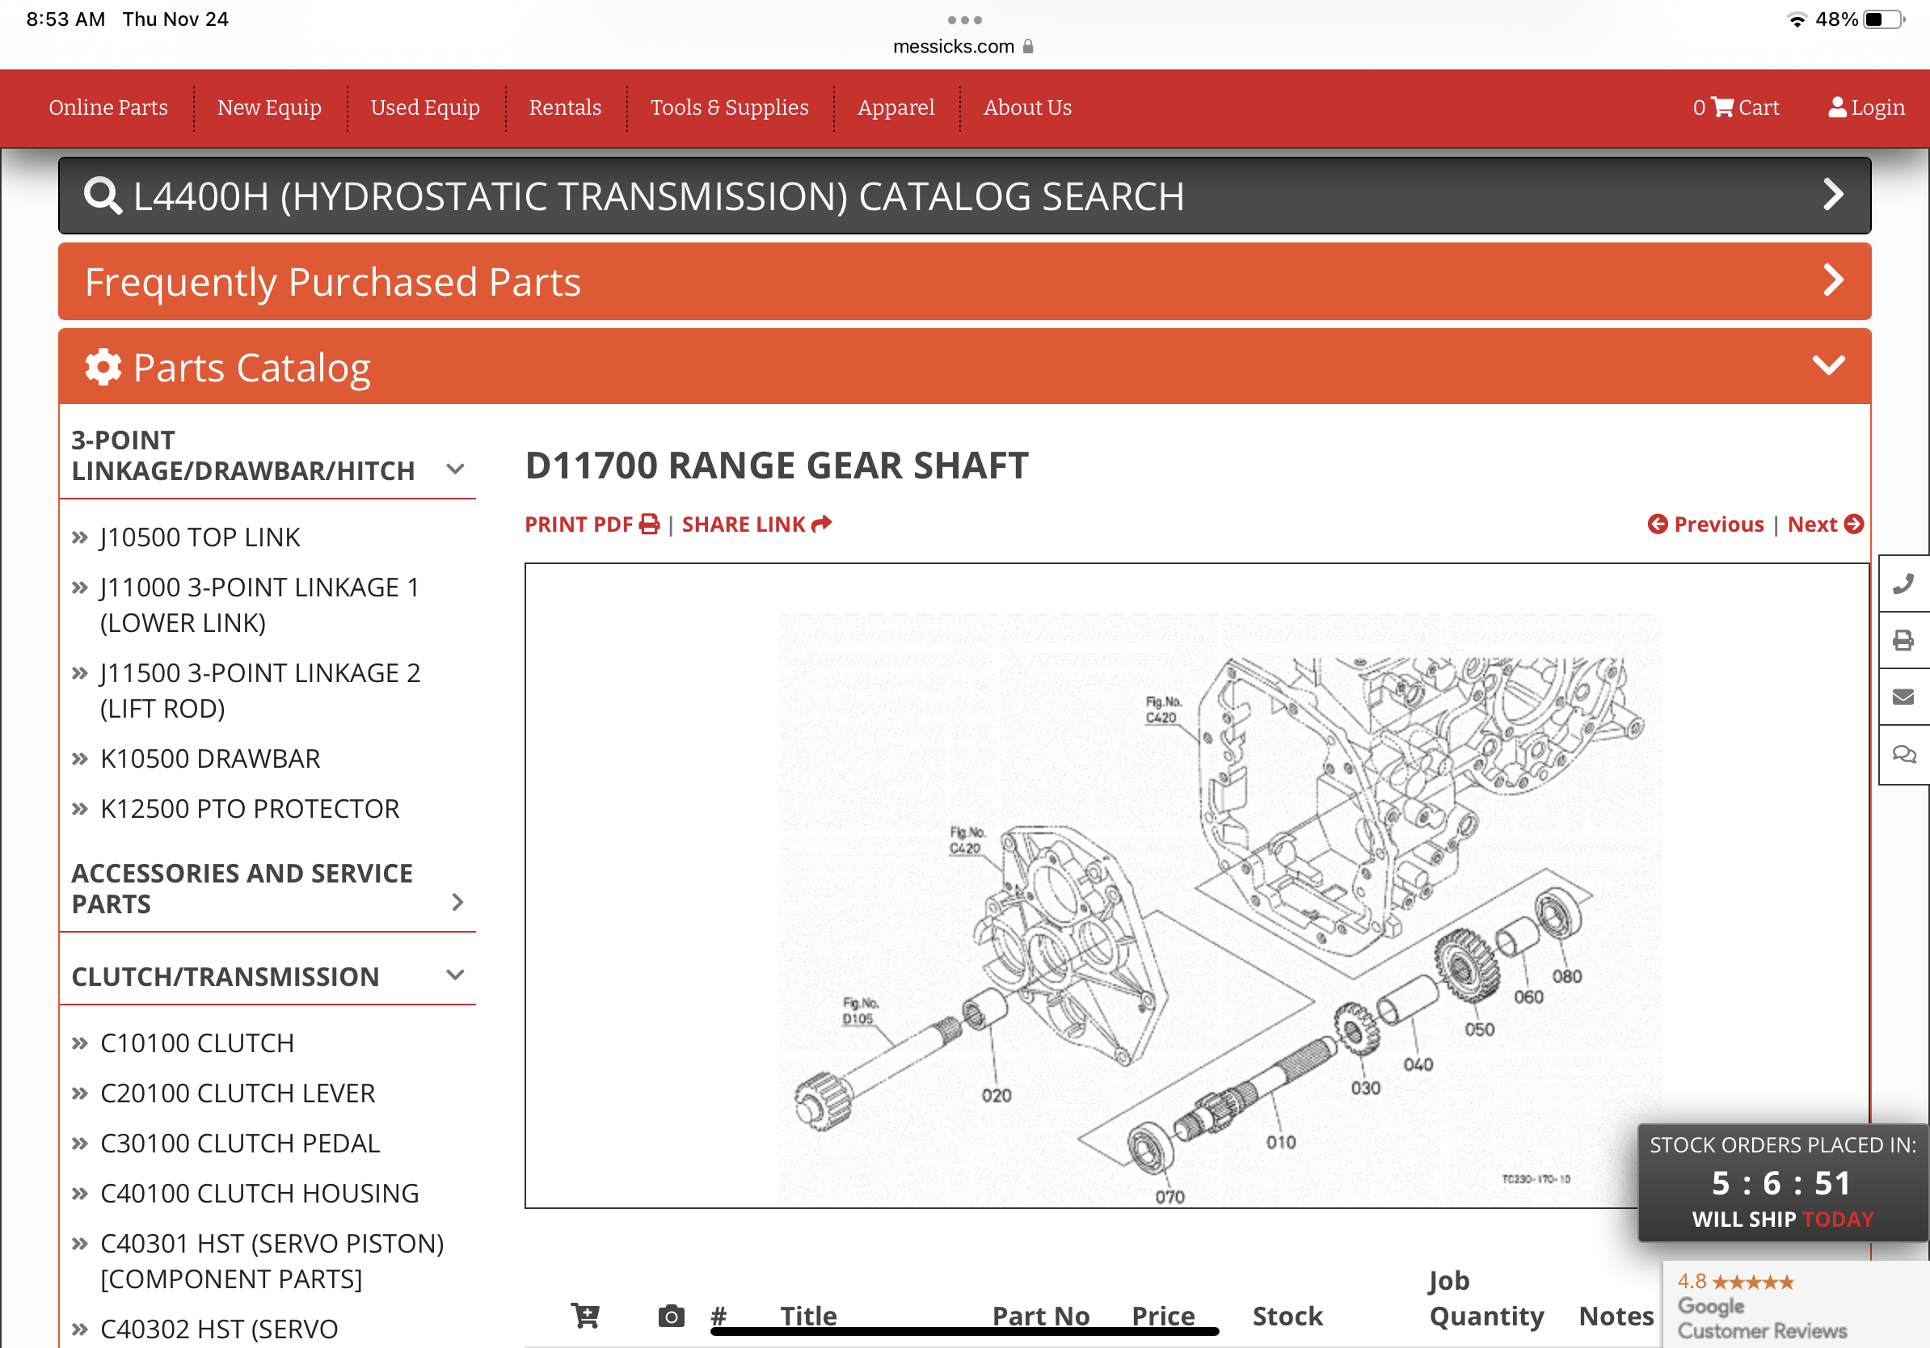The width and height of the screenshot is (1930, 1348).
Task: Click the horizontal table scrollbar
Action: pyautogui.click(x=964, y=1331)
